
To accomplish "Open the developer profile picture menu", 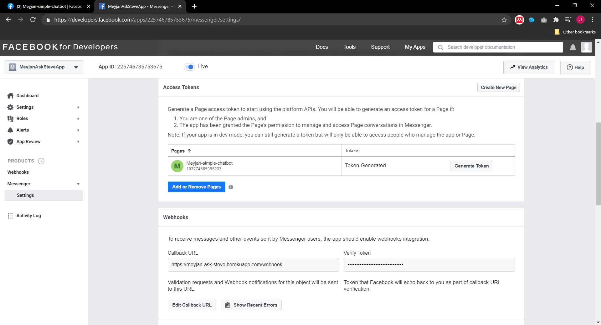I will pyautogui.click(x=587, y=47).
